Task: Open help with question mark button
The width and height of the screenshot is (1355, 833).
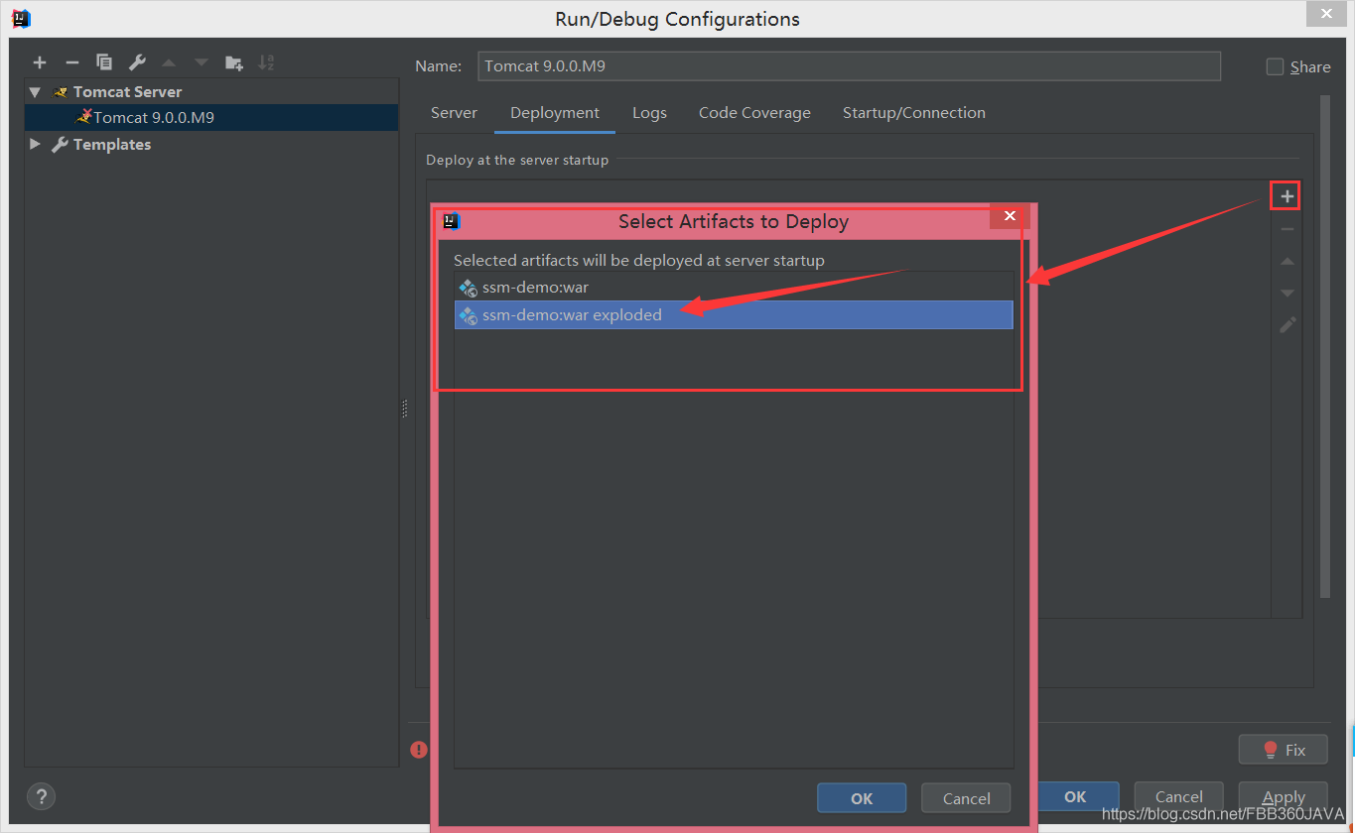Action: tap(41, 796)
